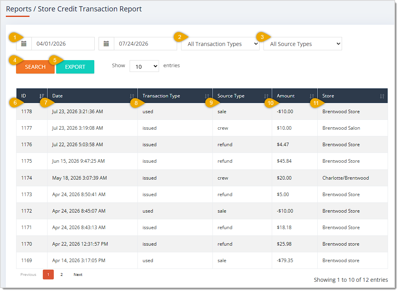Click amount $45.84
399x292 pixels.
coord(284,161)
